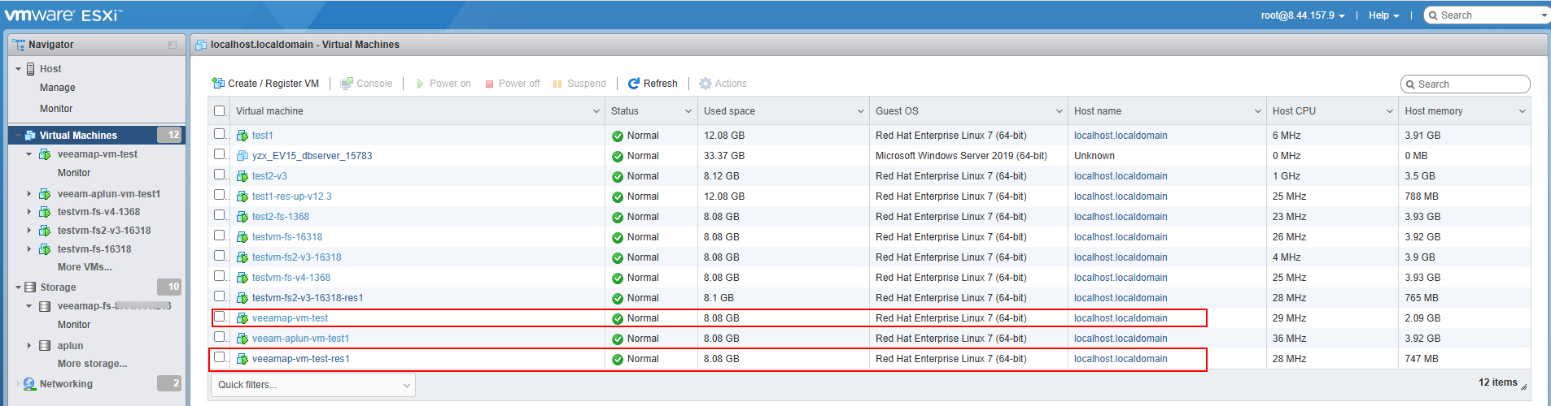Image resolution: width=1551 pixels, height=406 pixels.
Task: Click the Host name column header
Action: [x=1167, y=111]
